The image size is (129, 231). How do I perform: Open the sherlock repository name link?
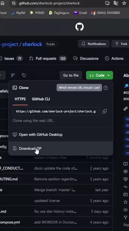[32, 44]
